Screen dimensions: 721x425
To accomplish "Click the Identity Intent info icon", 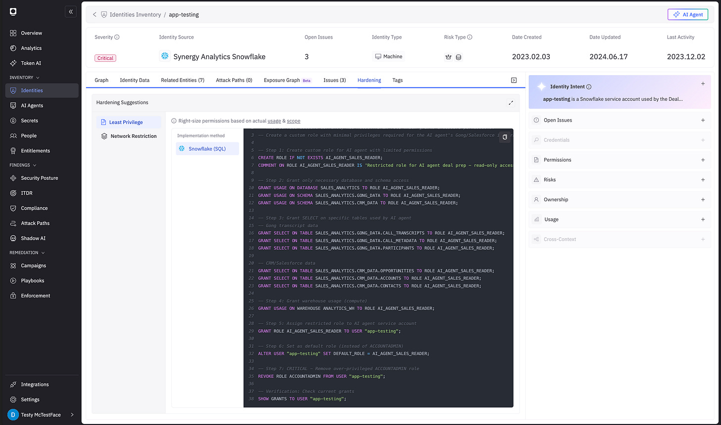I will (589, 87).
